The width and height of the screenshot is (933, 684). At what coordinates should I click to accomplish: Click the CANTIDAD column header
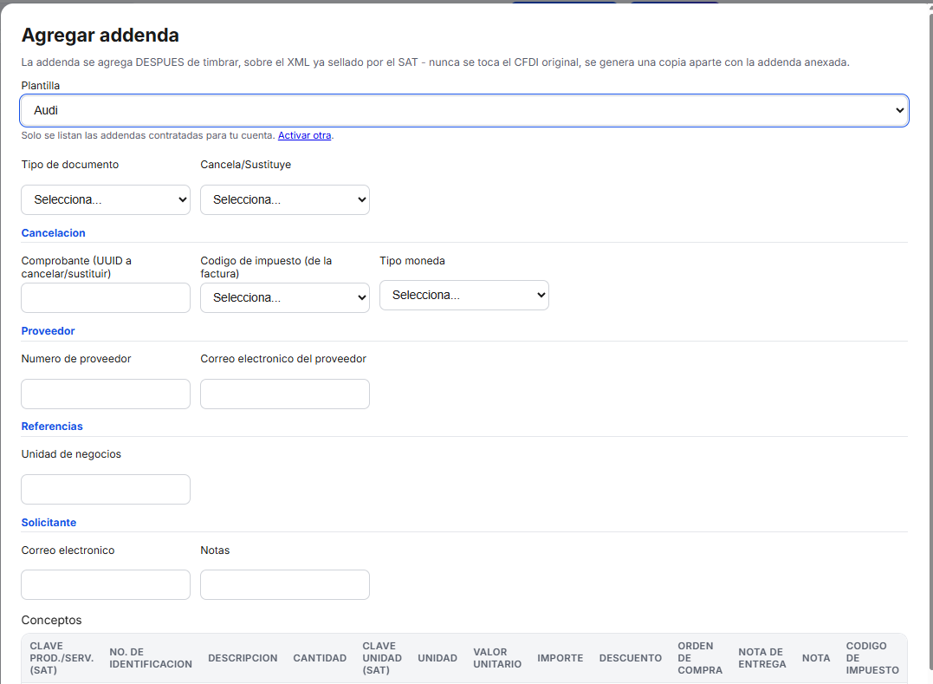pyautogui.click(x=320, y=658)
